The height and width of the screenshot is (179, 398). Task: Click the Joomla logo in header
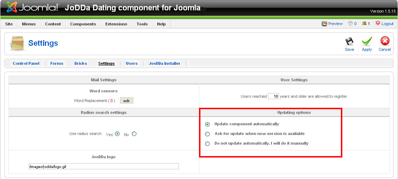(32, 7)
